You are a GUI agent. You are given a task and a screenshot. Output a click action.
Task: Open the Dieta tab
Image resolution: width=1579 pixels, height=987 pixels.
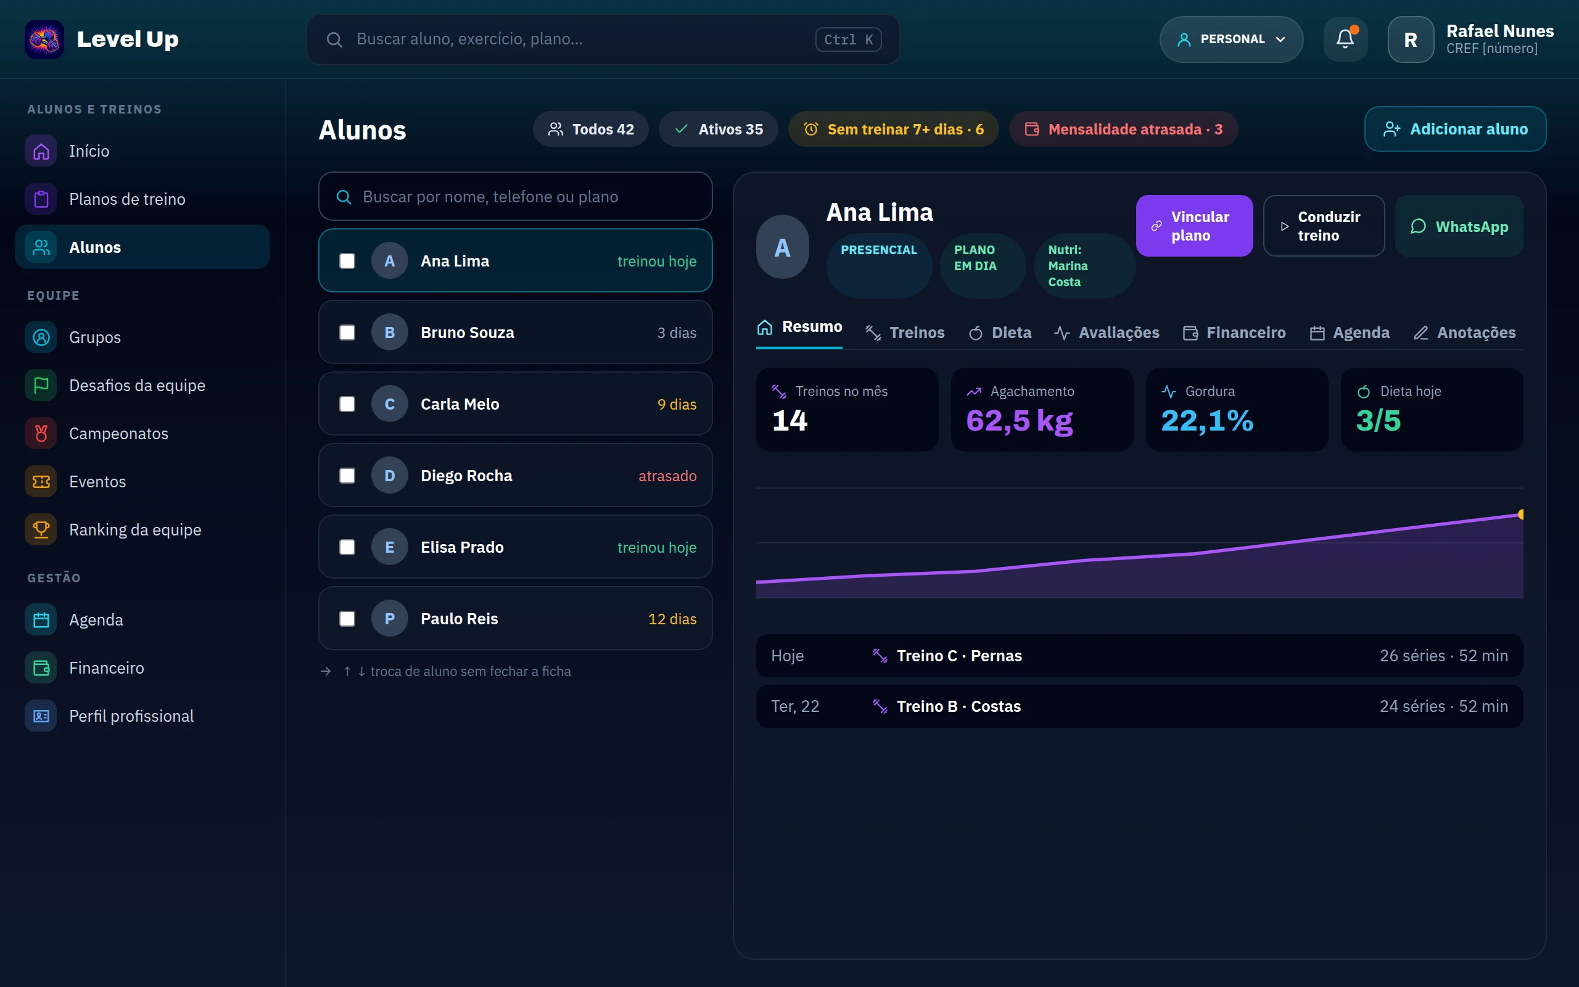(1000, 333)
